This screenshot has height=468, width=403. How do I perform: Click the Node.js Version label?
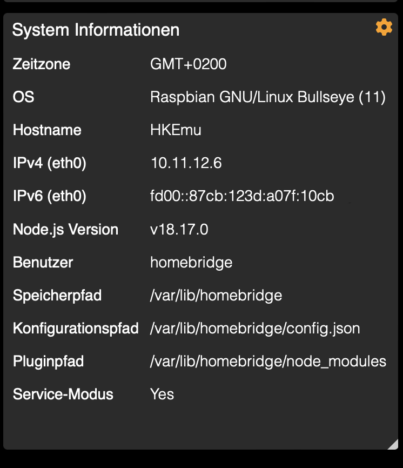tap(65, 230)
